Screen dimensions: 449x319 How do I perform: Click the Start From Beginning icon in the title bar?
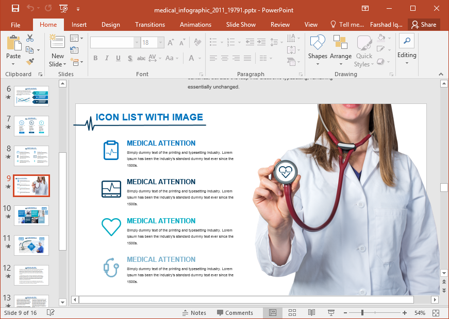63,8
